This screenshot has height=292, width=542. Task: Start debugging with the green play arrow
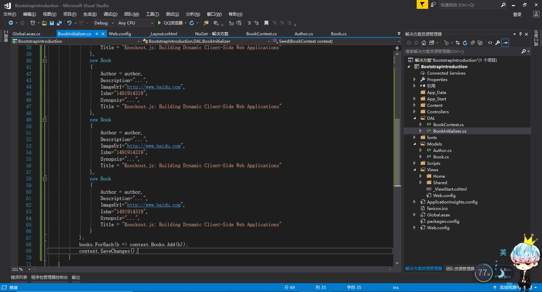coord(159,23)
